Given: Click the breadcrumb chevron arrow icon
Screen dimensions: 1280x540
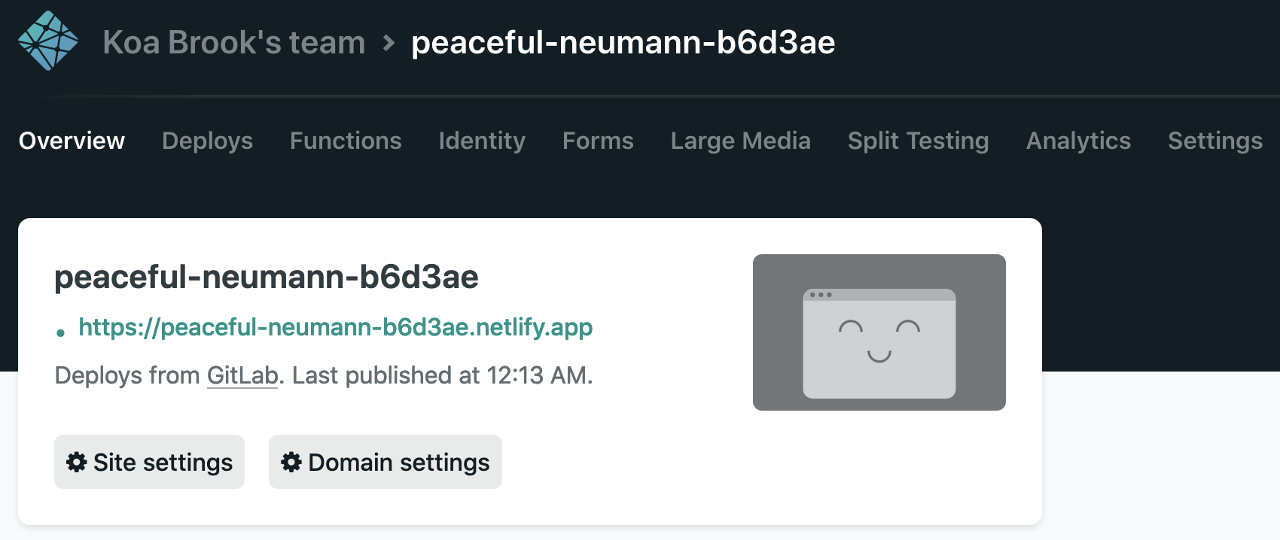Looking at the screenshot, I should click(x=389, y=43).
